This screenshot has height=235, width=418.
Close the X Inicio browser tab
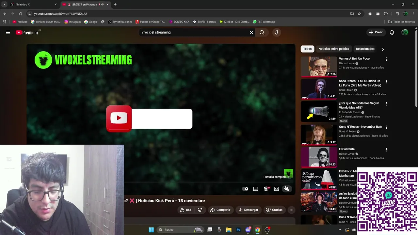(x=56, y=5)
